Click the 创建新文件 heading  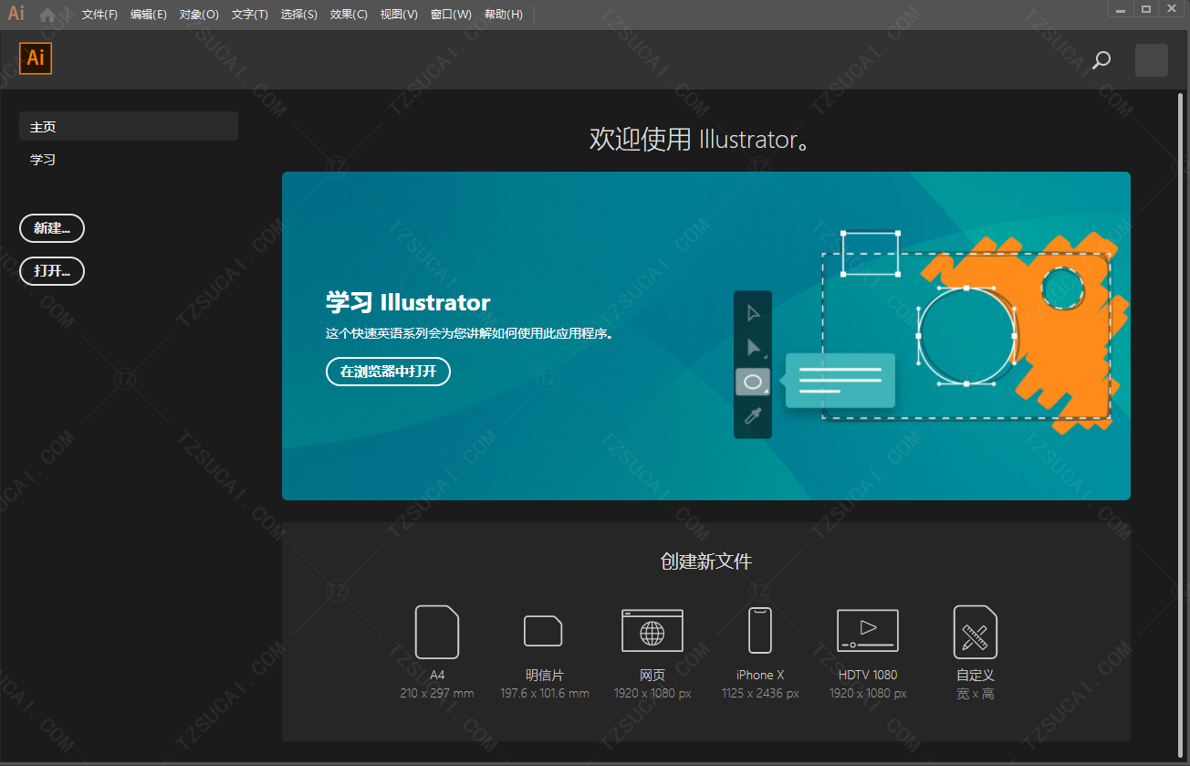click(706, 561)
